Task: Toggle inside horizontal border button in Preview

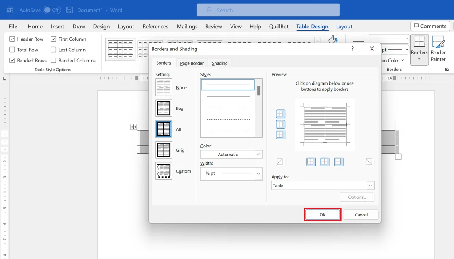Action: [x=280, y=124]
